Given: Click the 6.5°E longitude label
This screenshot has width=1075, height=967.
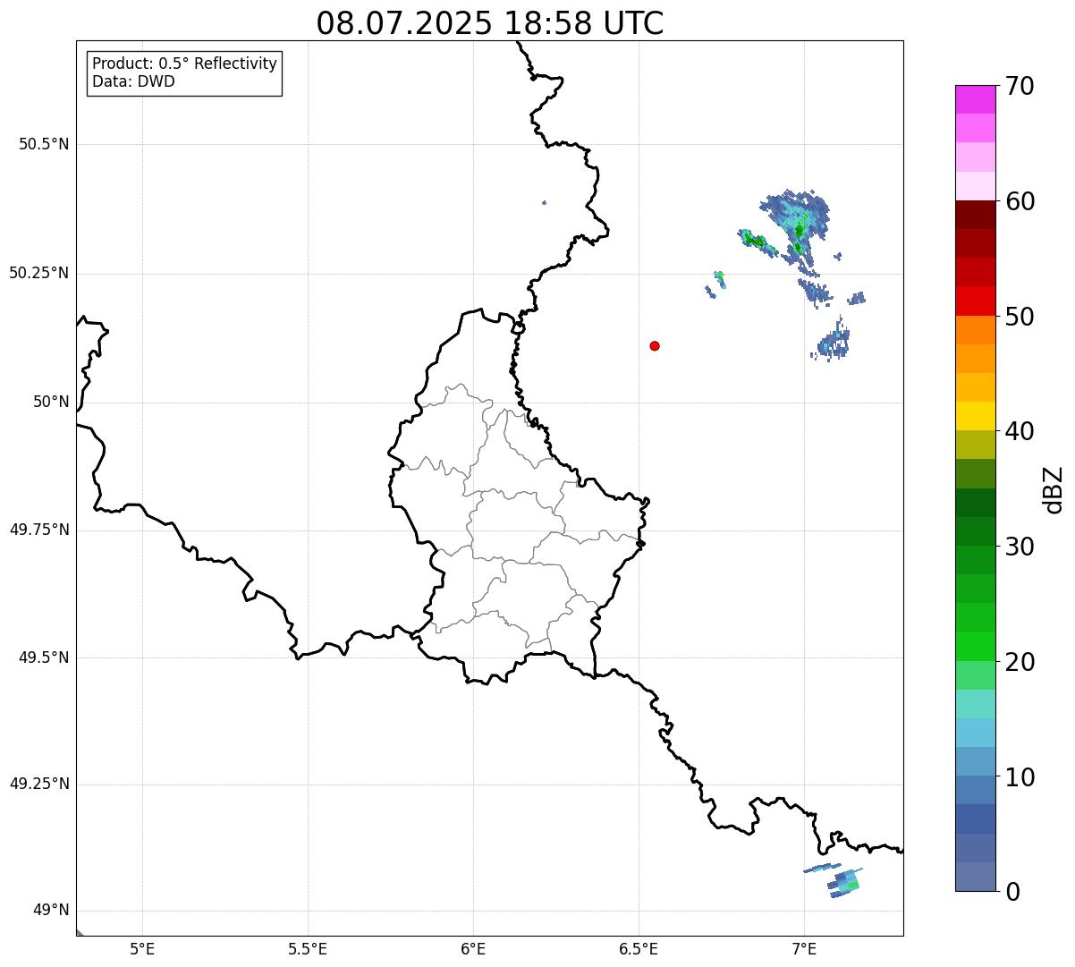Looking at the screenshot, I should coord(639,949).
